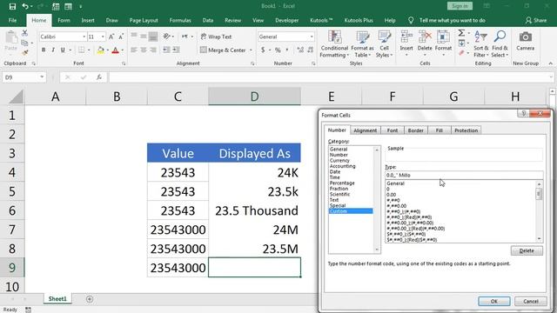The image size is (557, 313).
Task: Click Wrap Text button
Action: (x=216, y=37)
